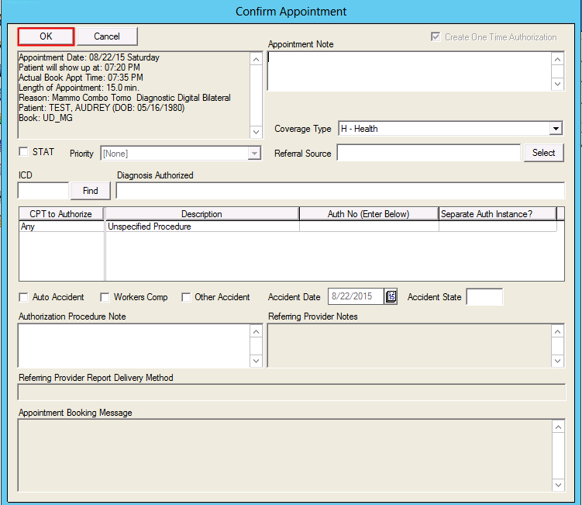This screenshot has height=505, width=582.
Task: Select the Unspecified Procedure description cell
Action: tap(201, 227)
